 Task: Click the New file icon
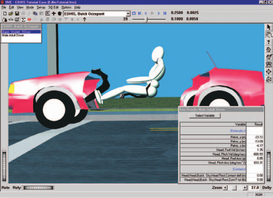[5, 13]
